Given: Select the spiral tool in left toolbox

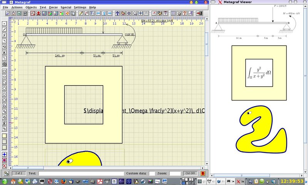Looking at the screenshot, I should [4, 64].
